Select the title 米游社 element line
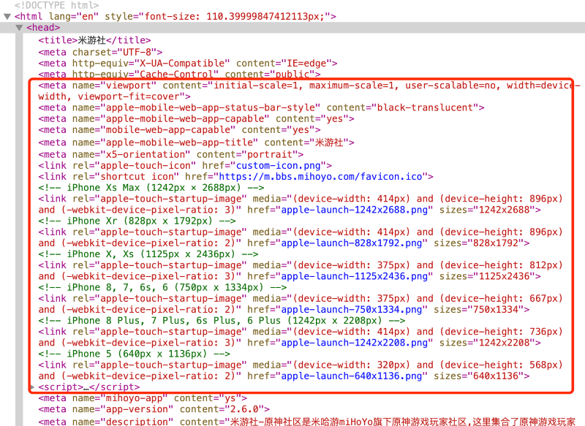 (x=94, y=40)
